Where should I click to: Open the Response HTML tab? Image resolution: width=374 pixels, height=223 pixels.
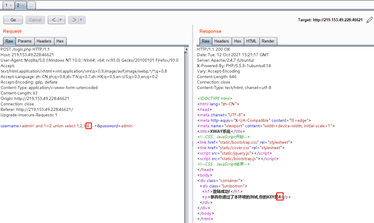click(251, 41)
